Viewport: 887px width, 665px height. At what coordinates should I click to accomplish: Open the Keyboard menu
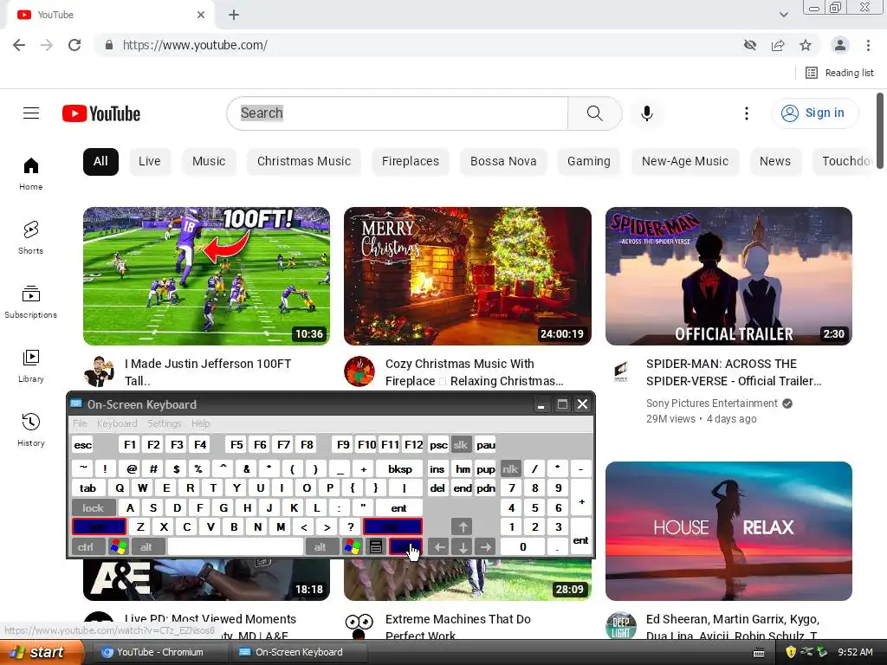117,423
